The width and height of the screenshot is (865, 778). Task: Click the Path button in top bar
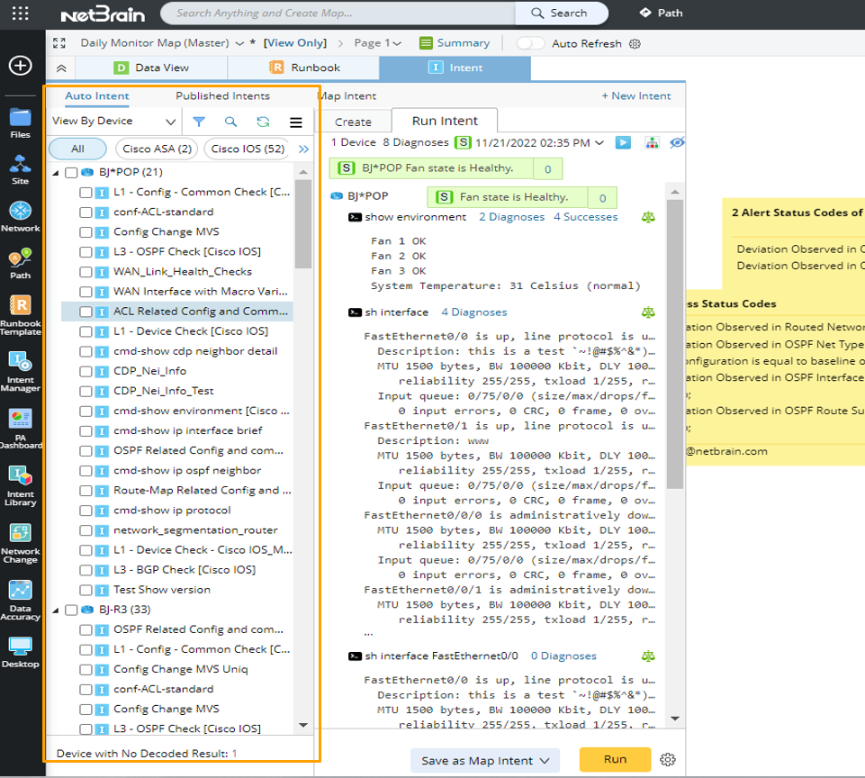click(661, 13)
